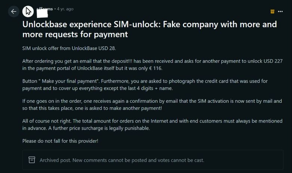Go back using the left arrow button
The image size is (292, 173).
tap(14, 11)
